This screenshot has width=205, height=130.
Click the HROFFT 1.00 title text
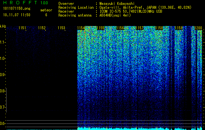(26, 3)
